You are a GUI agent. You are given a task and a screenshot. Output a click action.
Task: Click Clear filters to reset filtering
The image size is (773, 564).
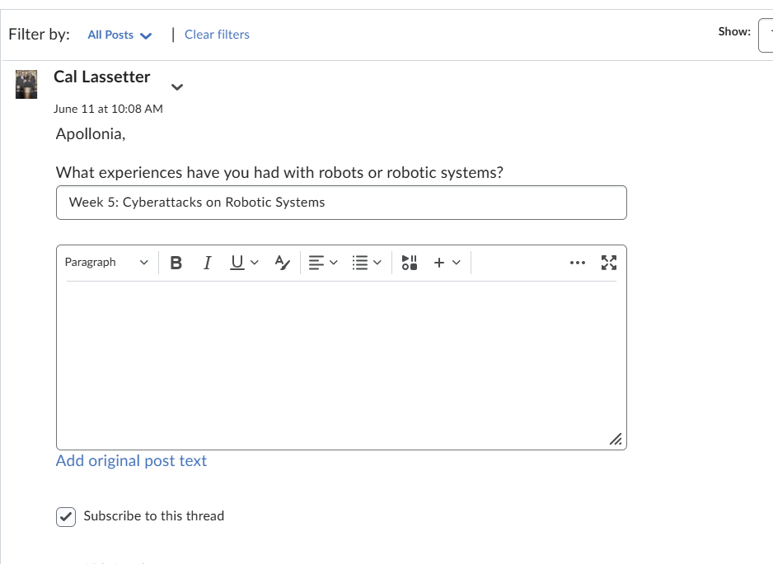click(x=217, y=34)
